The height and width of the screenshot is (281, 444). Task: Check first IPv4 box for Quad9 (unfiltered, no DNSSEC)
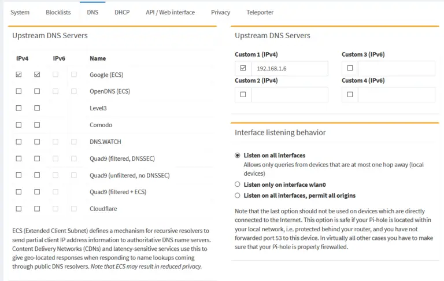(18, 175)
